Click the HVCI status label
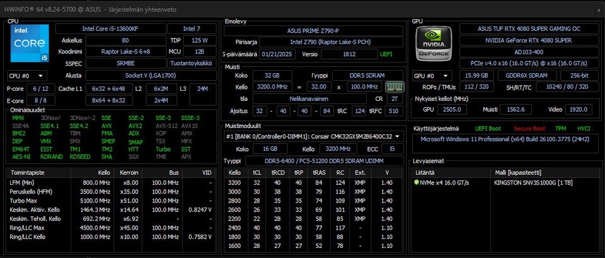 pos(584,128)
